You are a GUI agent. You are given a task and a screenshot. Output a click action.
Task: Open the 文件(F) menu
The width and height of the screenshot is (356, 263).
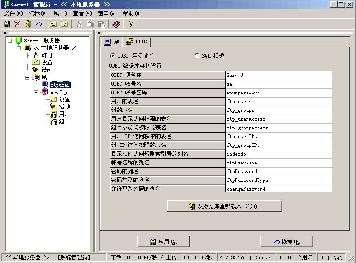point(13,13)
